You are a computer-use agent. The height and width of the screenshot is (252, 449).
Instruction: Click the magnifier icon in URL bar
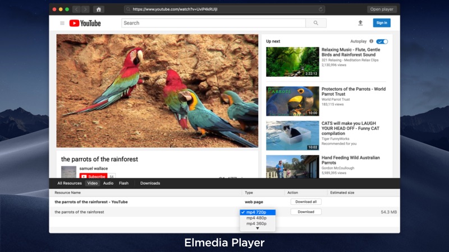(129, 9)
